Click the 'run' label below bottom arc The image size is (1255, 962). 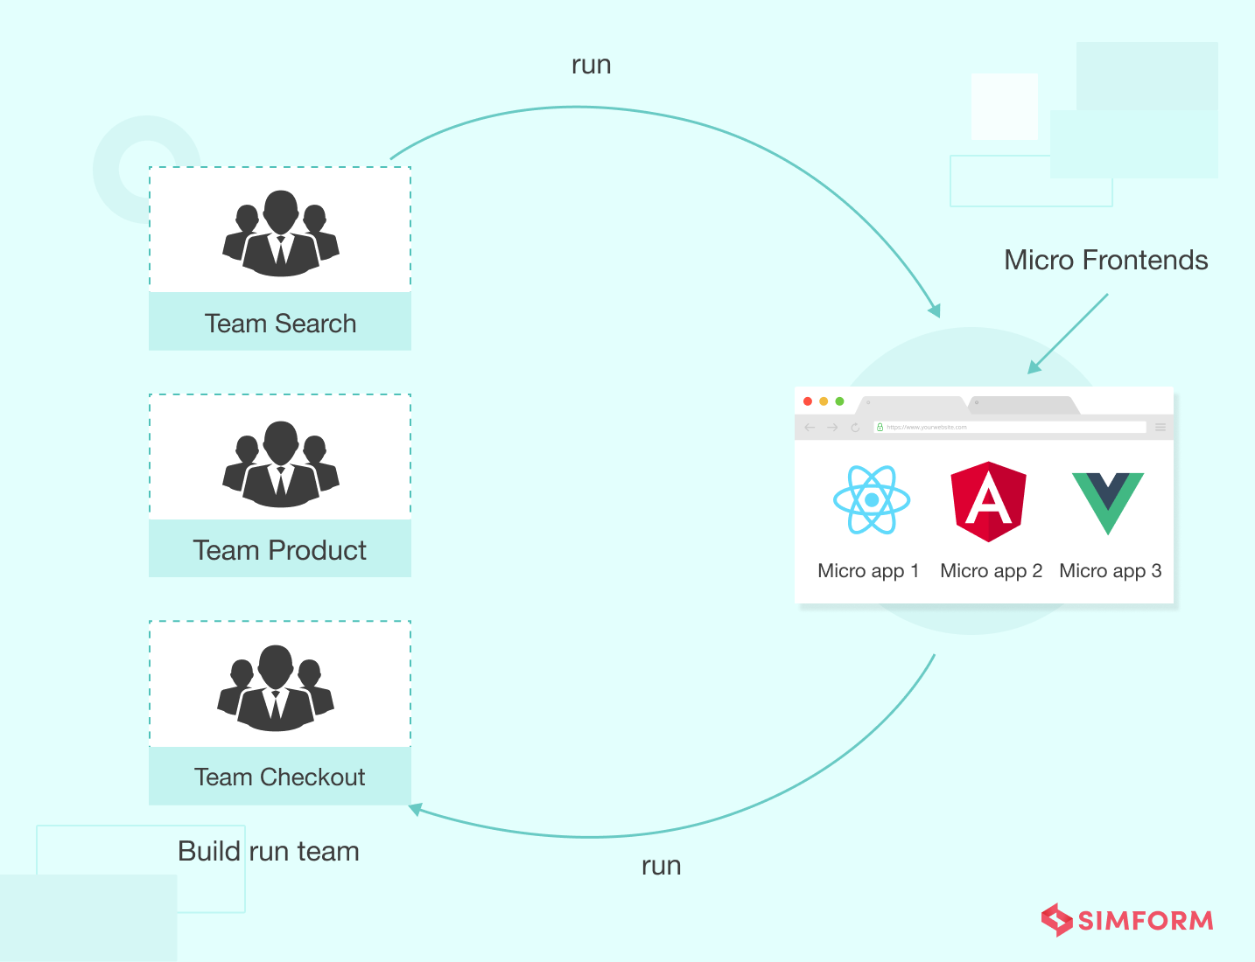click(662, 867)
